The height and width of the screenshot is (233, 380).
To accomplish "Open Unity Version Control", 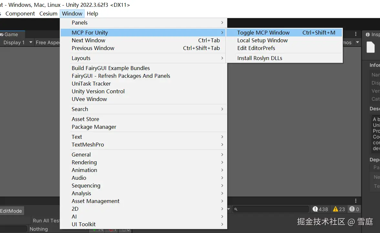I will (x=143, y=91).
